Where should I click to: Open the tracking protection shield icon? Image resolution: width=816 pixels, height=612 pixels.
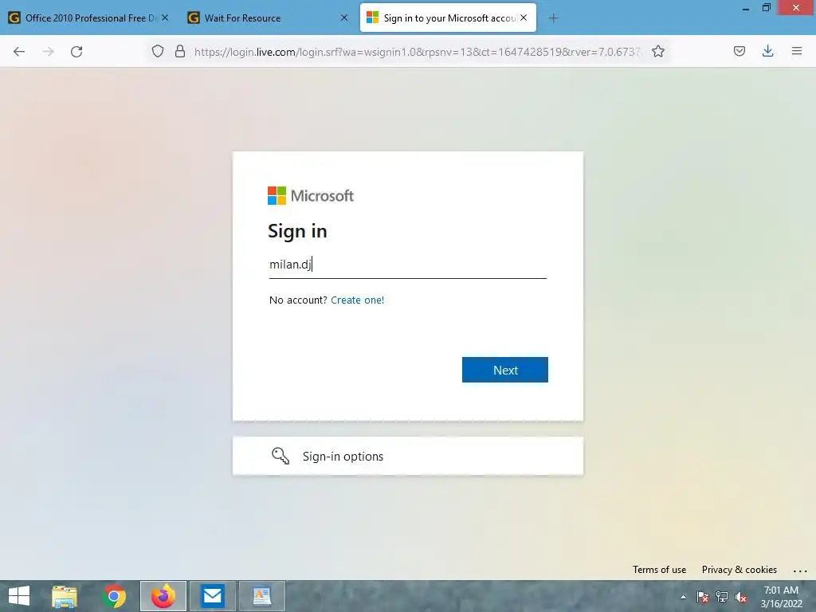(158, 51)
